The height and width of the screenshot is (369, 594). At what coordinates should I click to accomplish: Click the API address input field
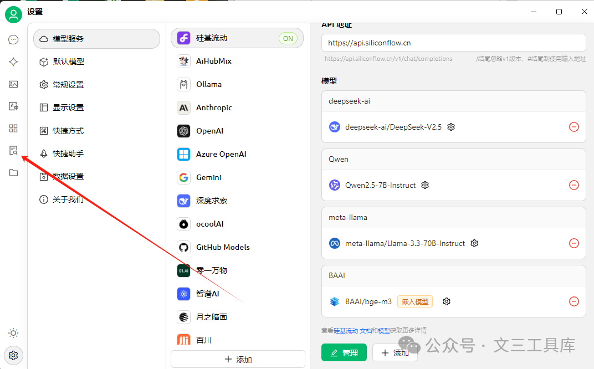pyautogui.click(x=453, y=43)
